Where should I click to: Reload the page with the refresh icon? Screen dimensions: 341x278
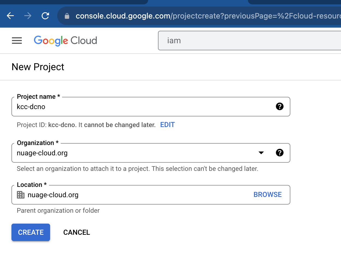tap(45, 16)
